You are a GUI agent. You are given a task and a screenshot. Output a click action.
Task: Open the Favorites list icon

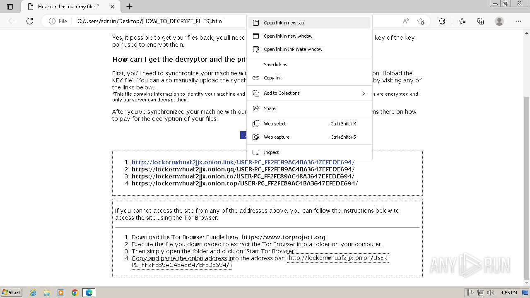click(462, 21)
